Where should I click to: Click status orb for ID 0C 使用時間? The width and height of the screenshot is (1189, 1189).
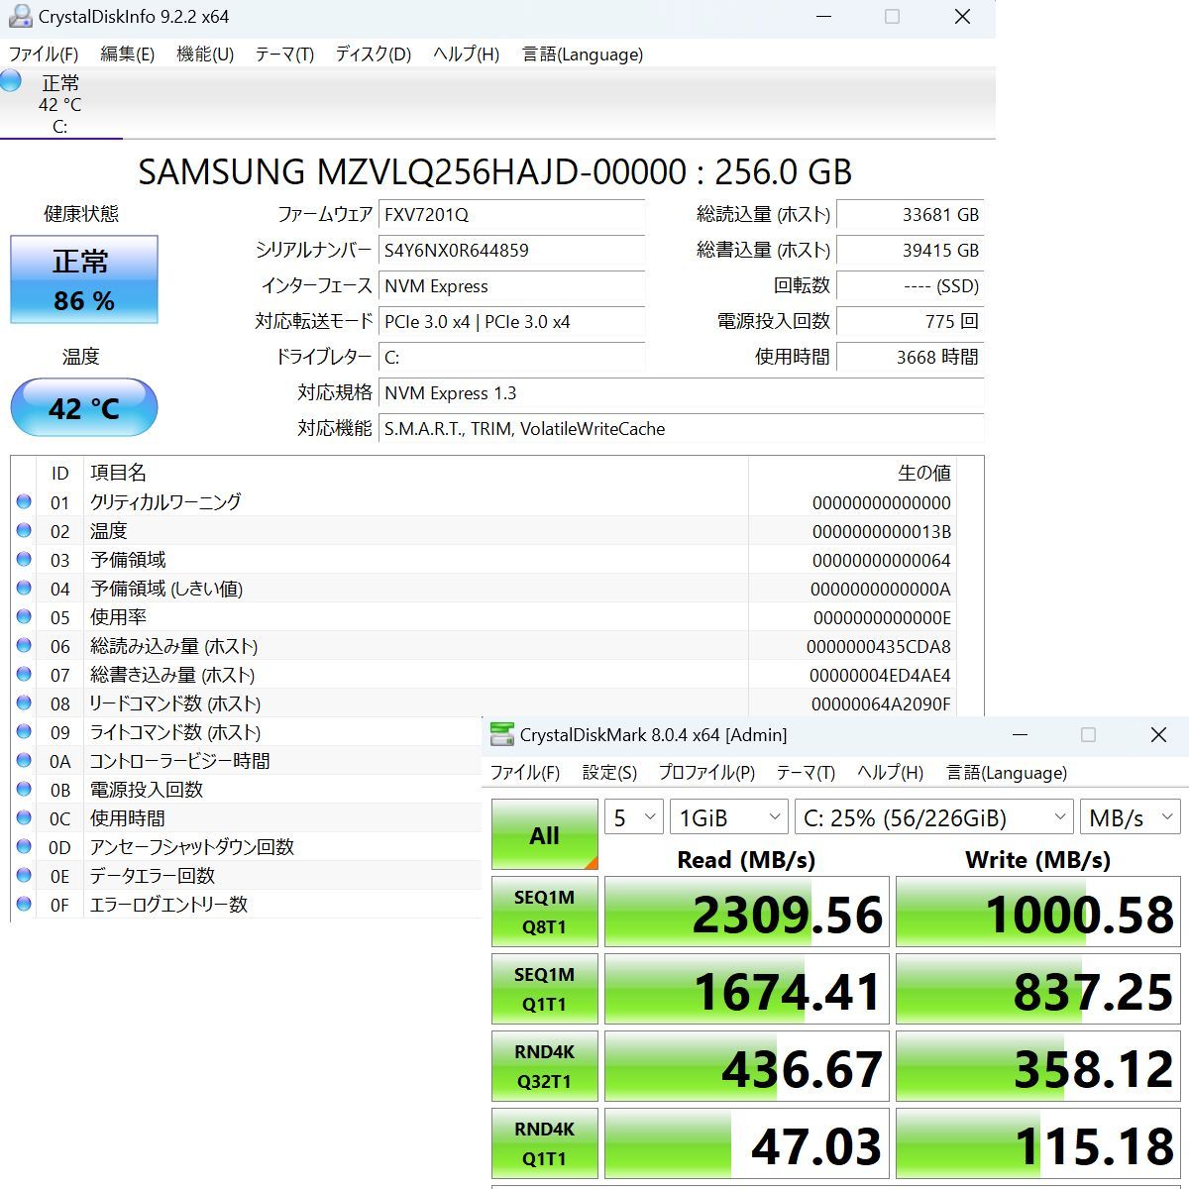[24, 818]
